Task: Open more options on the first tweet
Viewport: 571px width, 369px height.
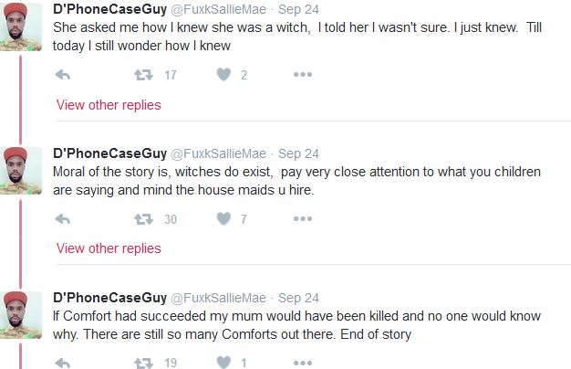Action: coord(303,75)
